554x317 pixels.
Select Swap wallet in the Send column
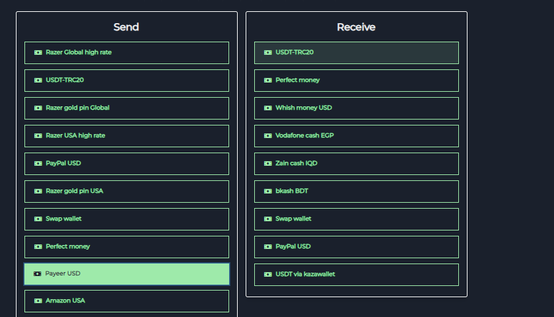tap(127, 219)
